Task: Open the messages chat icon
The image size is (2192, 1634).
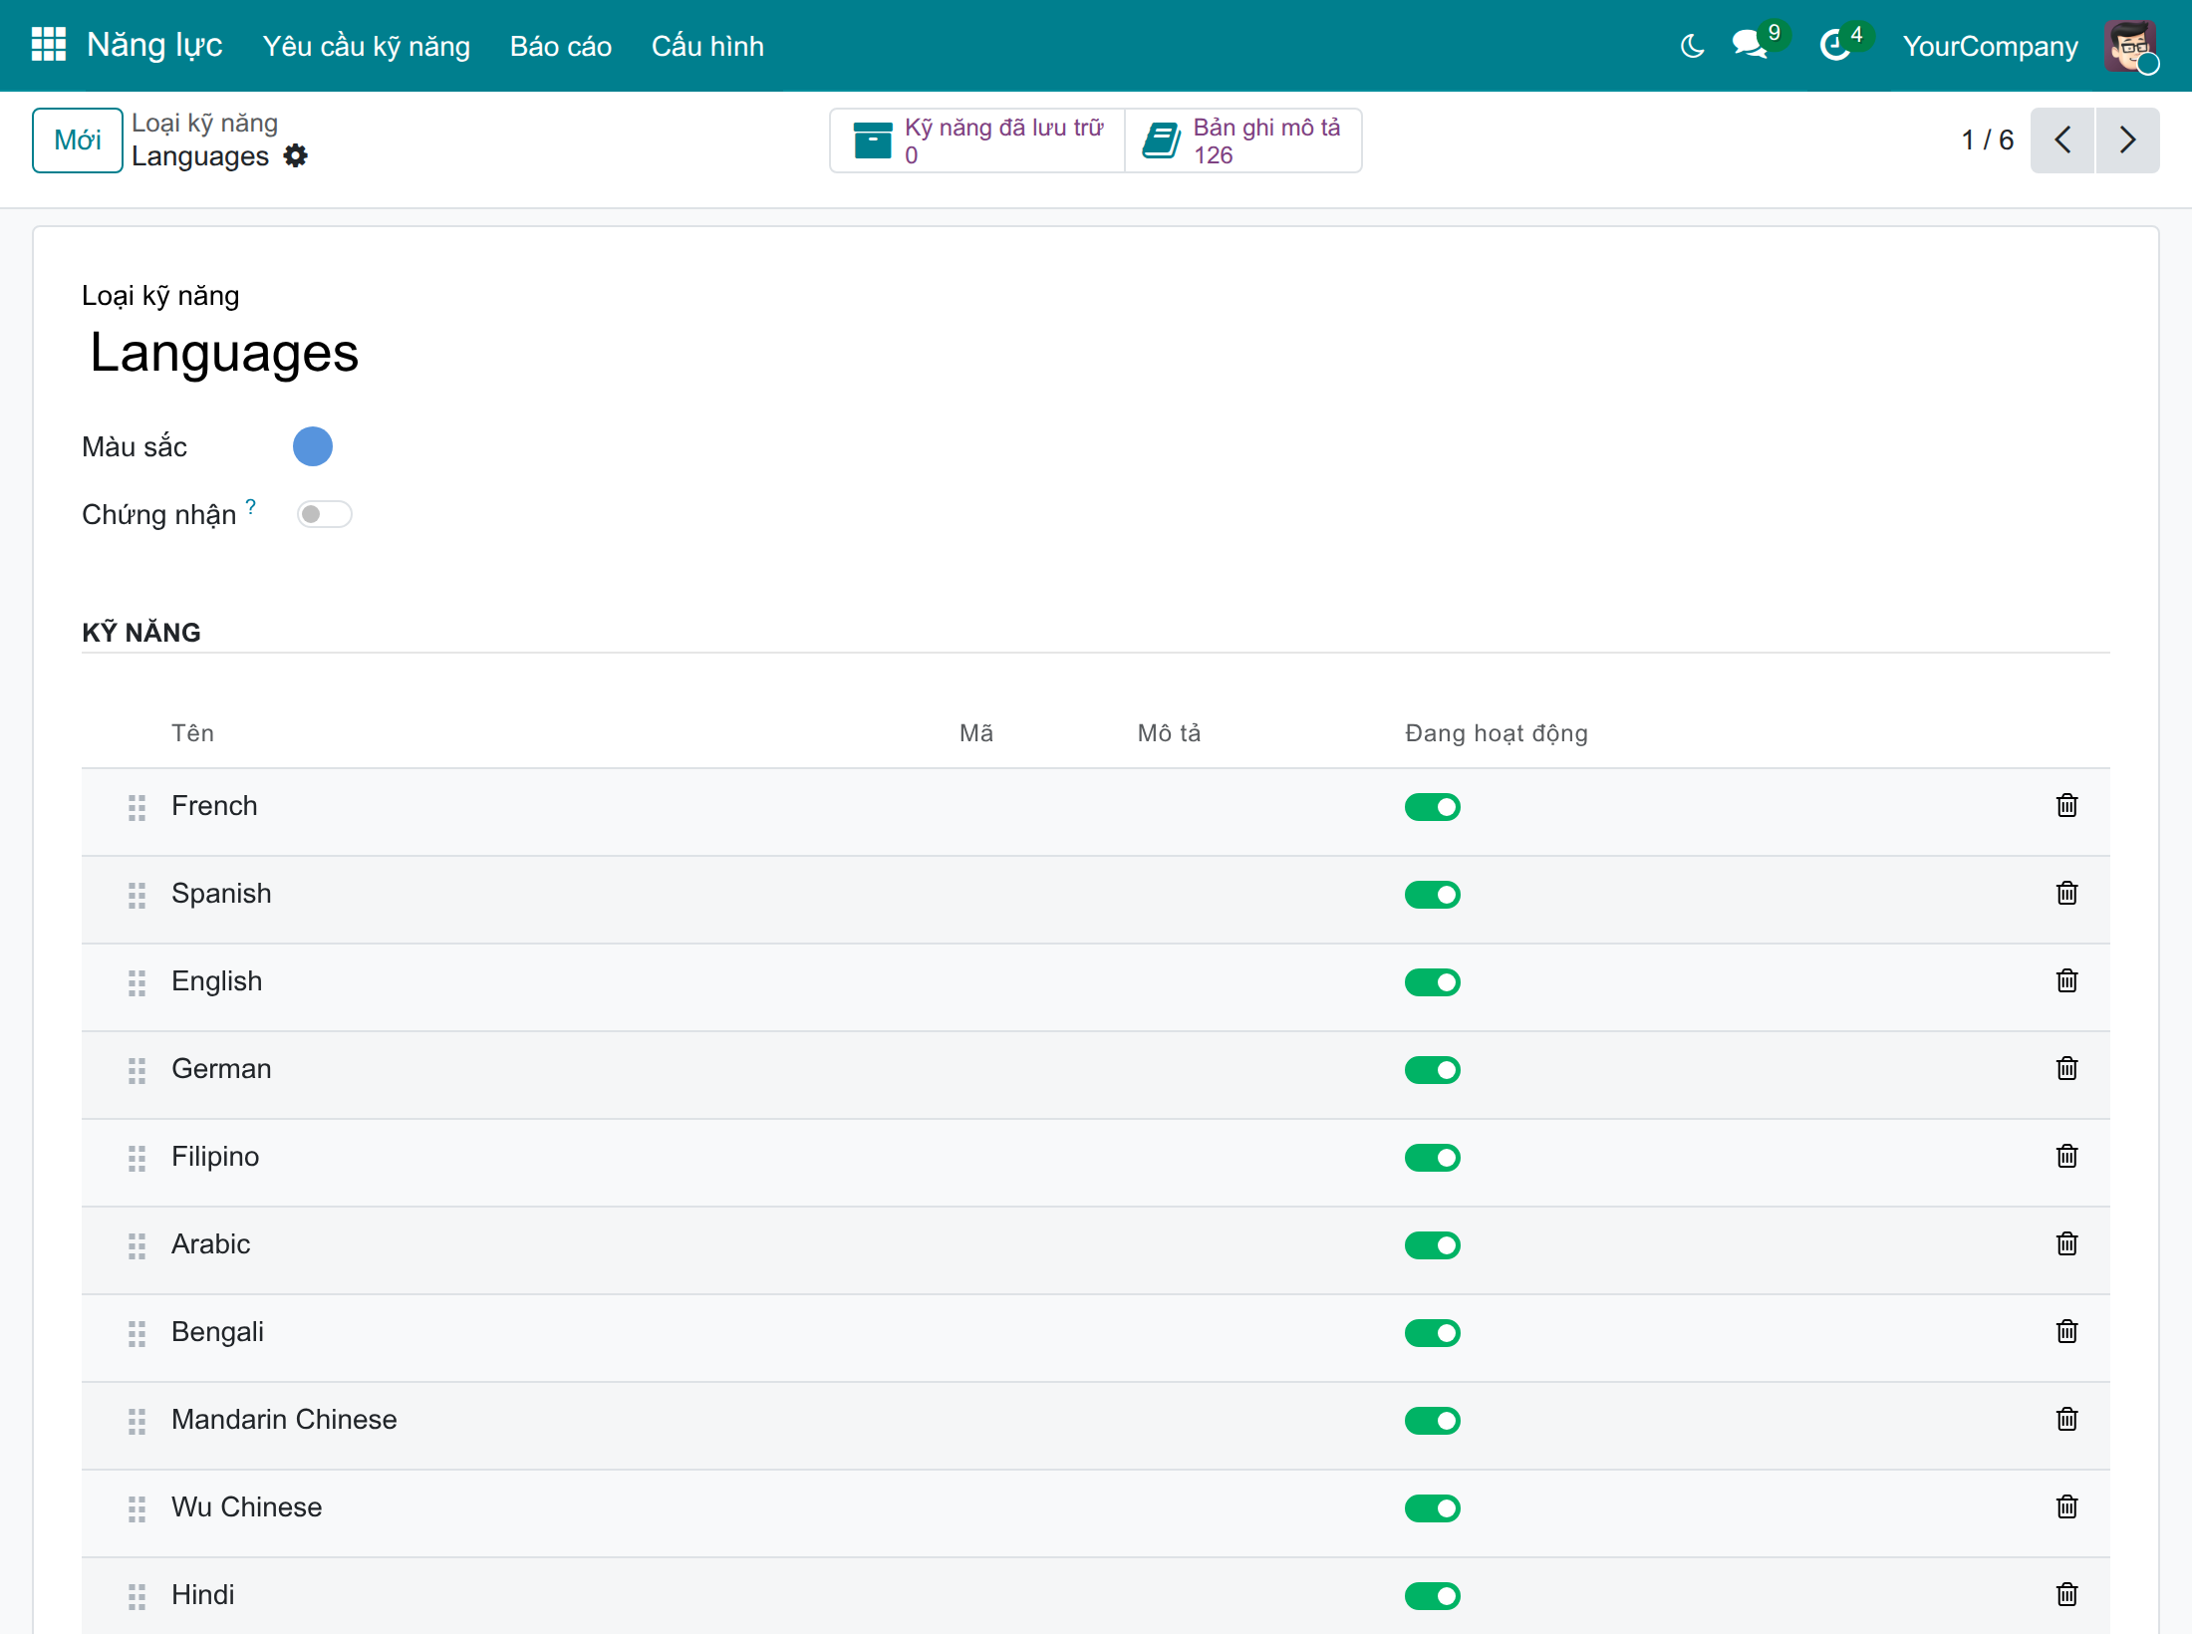Action: (x=1750, y=45)
